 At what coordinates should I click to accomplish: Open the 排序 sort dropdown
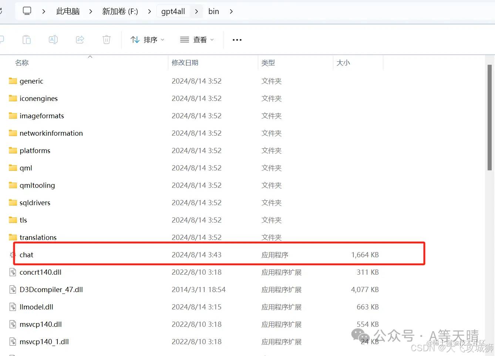coord(147,40)
